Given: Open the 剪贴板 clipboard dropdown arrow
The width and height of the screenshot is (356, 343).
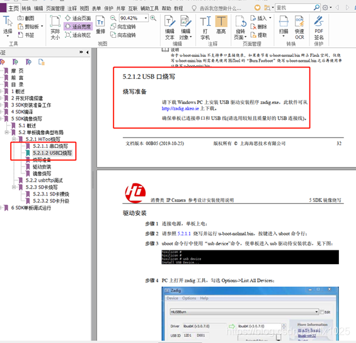Looking at the screenshot, I should 42,26.
